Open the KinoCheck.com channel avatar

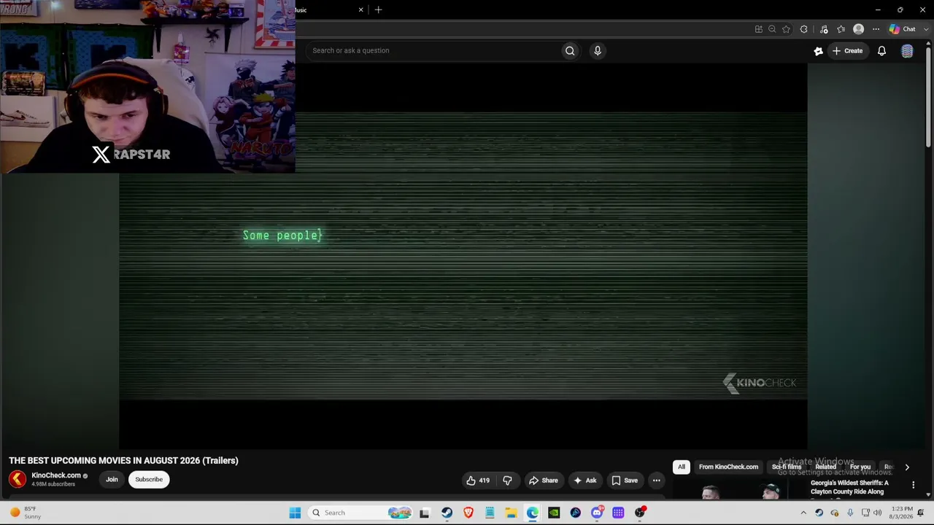pos(18,479)
